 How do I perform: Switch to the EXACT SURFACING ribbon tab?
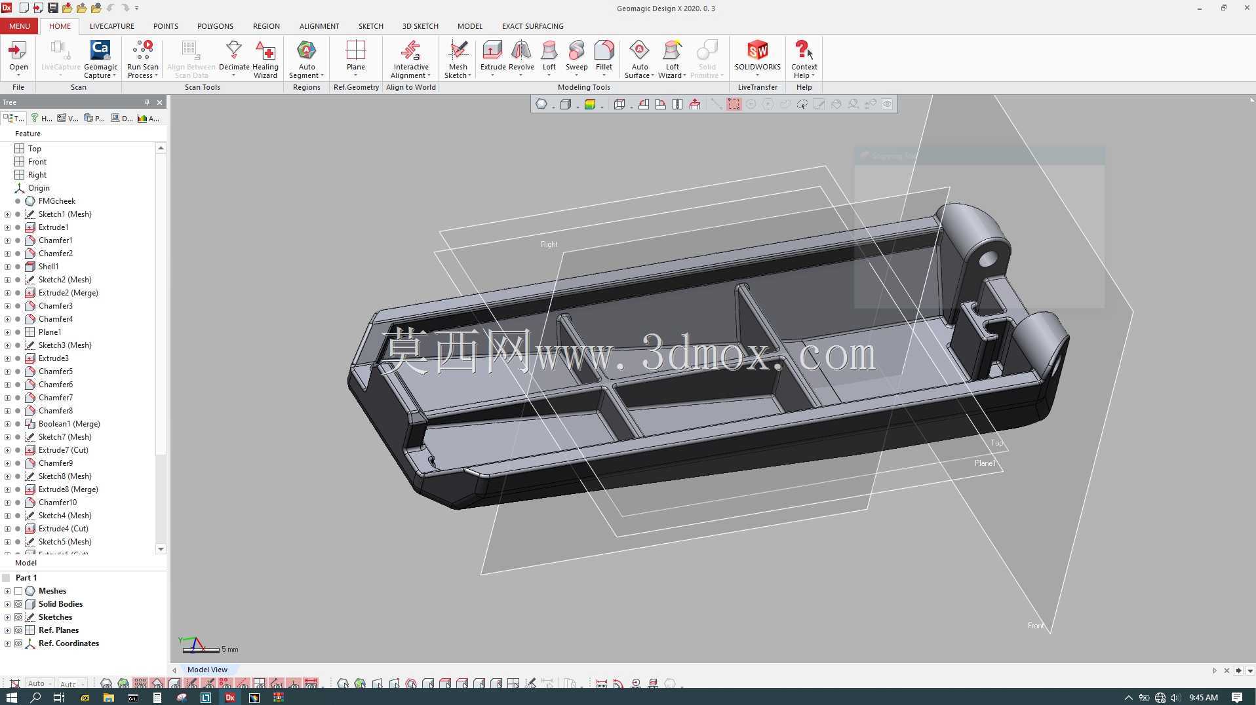pos(532,26)
